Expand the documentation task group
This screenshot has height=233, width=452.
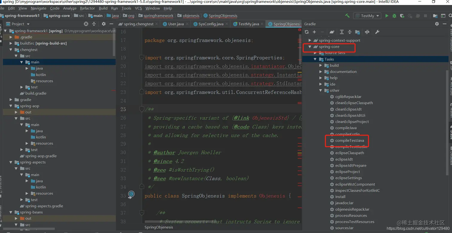tap(320, 72)
